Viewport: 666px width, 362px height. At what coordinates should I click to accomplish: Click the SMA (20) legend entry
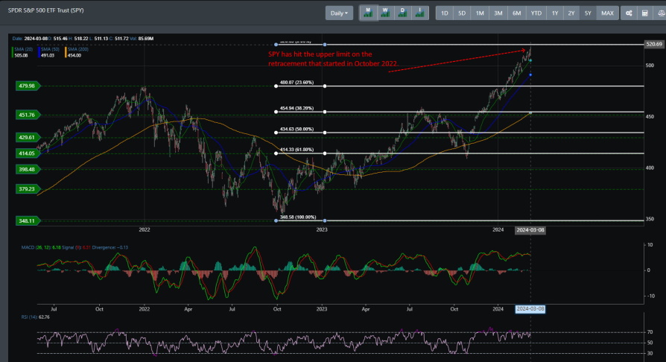[22, 52]
